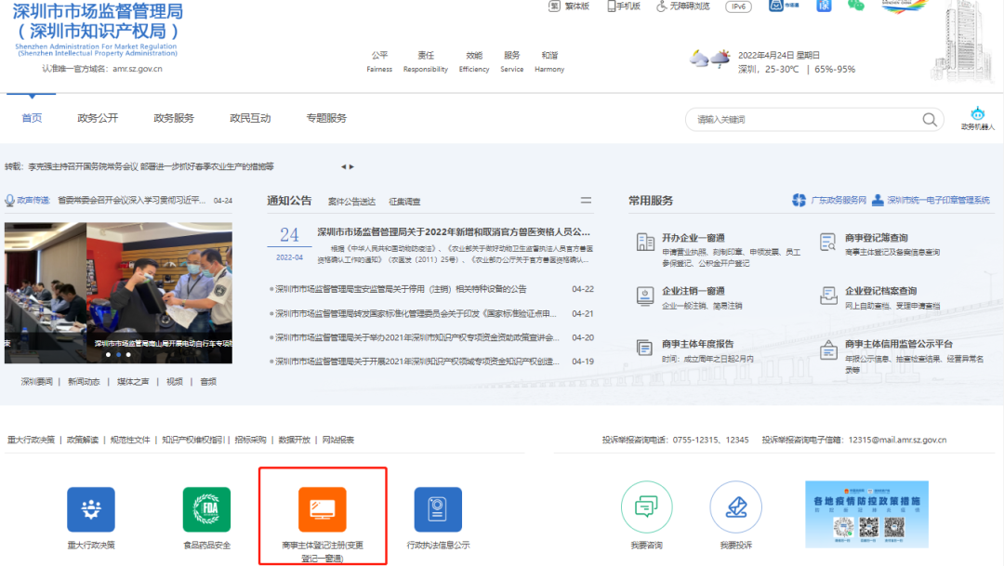The height and width of the screenshot is (566, 1004).
Task: Click the 媒体之声 link
Action: click(x=133, y=382)
